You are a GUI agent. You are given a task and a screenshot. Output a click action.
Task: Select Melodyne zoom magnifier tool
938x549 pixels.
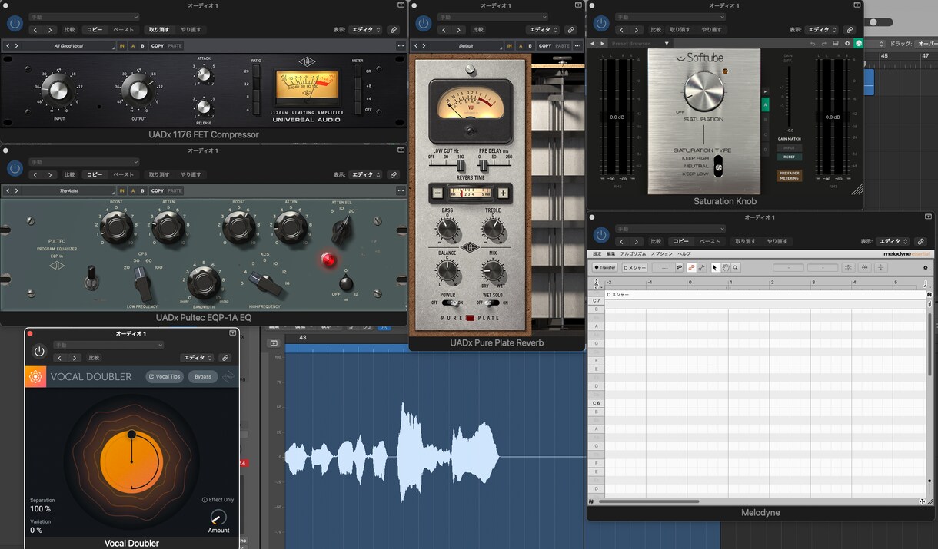pyautogui.click(x=736, y=267)
